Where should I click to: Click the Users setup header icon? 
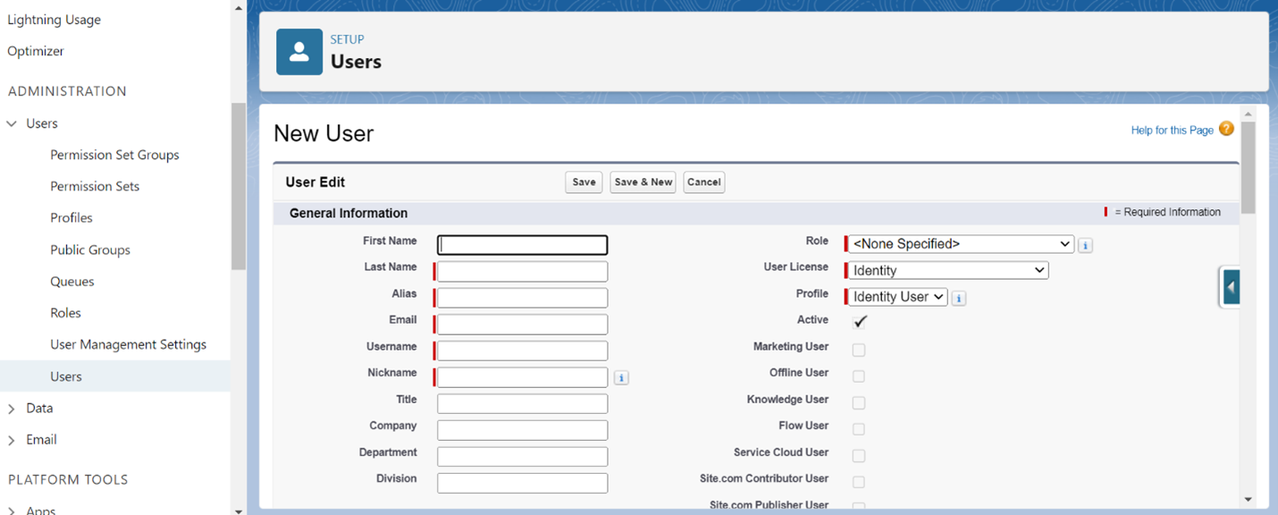(298, 52)
